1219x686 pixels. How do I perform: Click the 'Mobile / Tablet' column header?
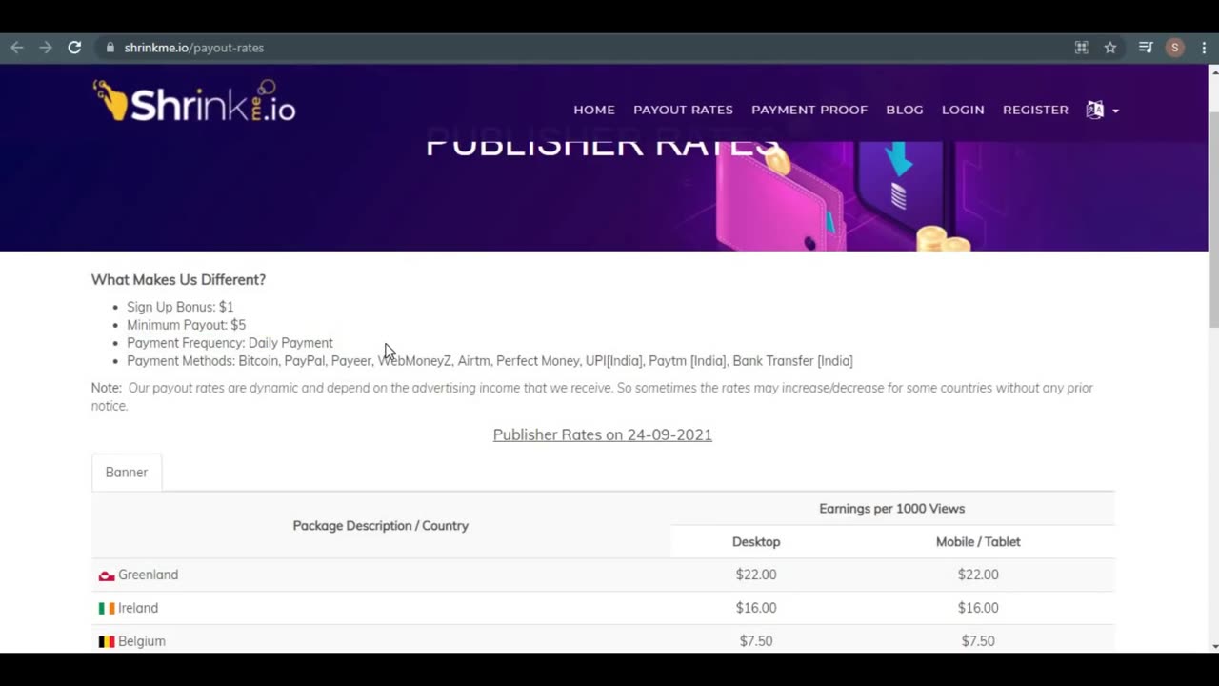click(x=978, y=542)
